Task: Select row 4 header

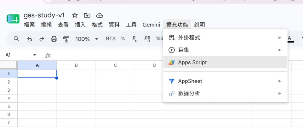Action: point(9,98)
